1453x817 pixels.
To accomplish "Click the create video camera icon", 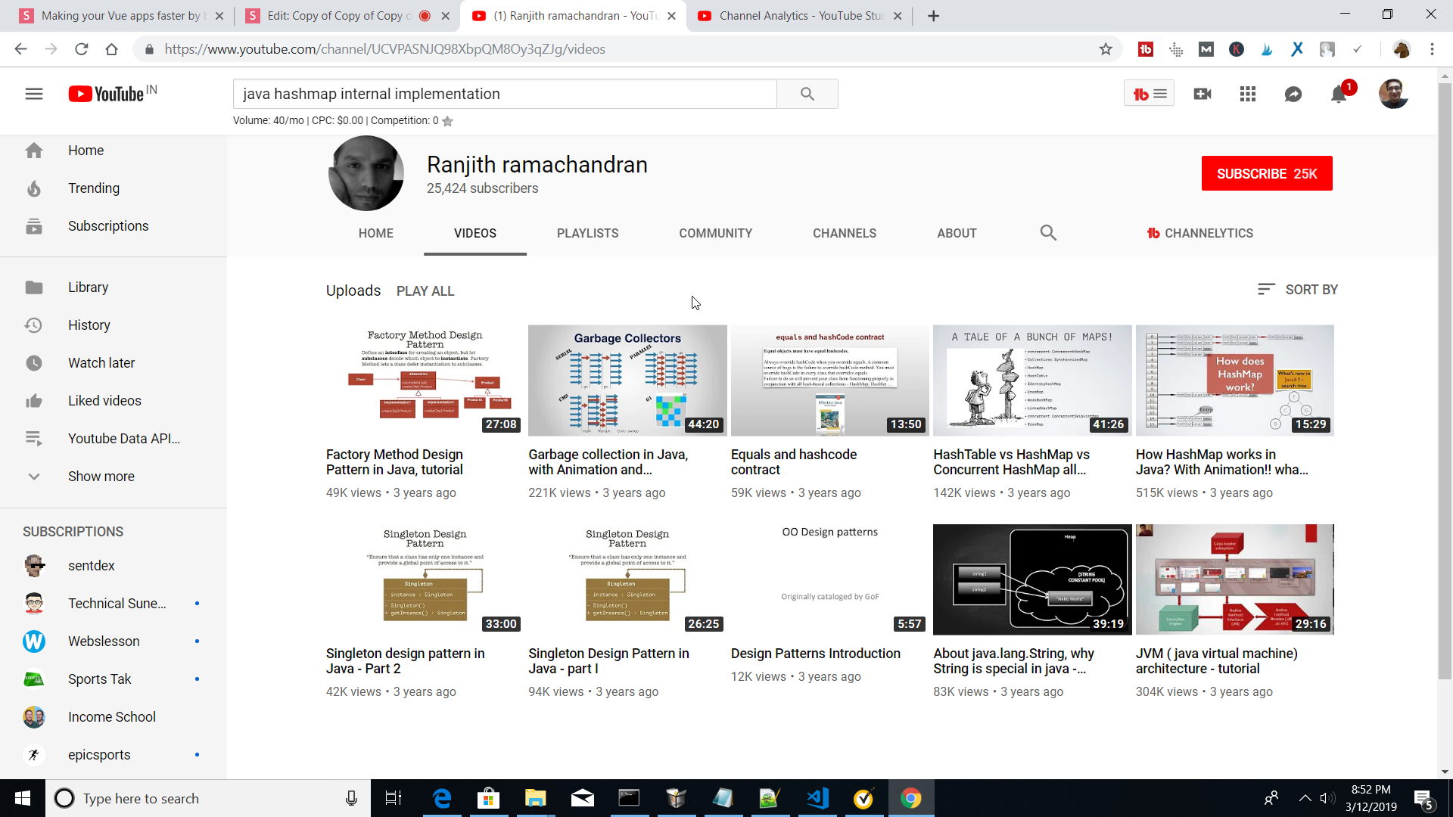I will [1202, 94].
